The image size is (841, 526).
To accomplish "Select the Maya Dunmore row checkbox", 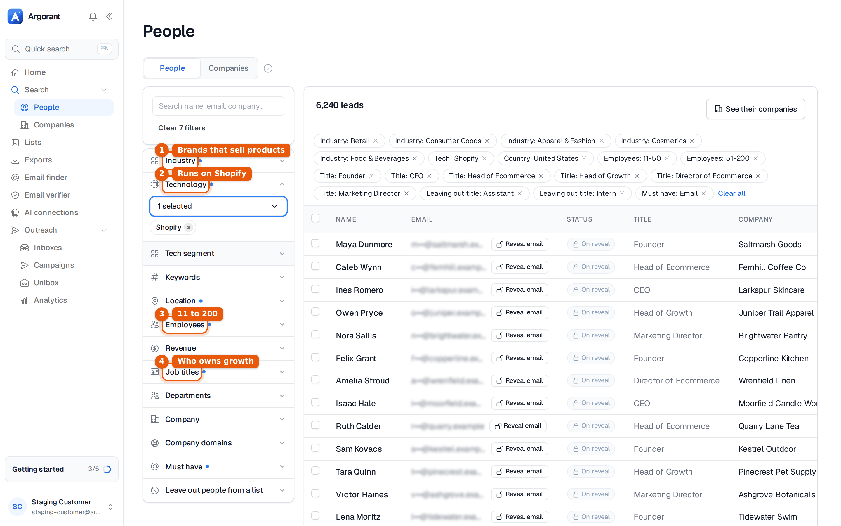I will 315,243.
